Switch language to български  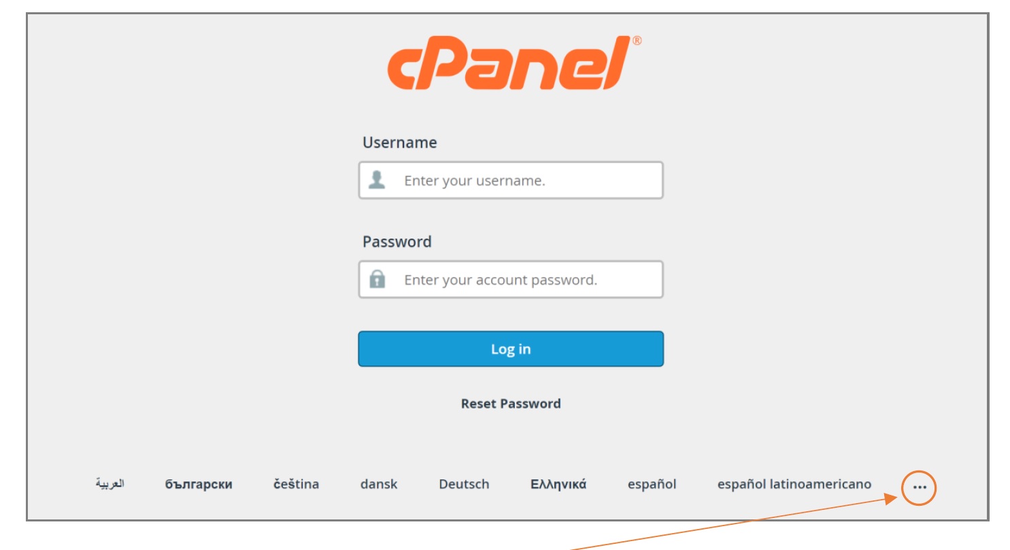click(199, 485)
